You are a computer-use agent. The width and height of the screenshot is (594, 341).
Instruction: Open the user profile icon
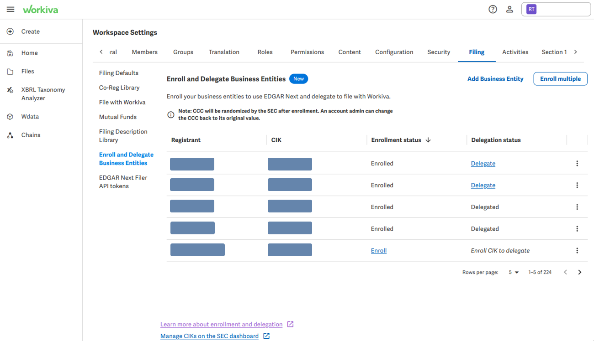coord(509,9)
